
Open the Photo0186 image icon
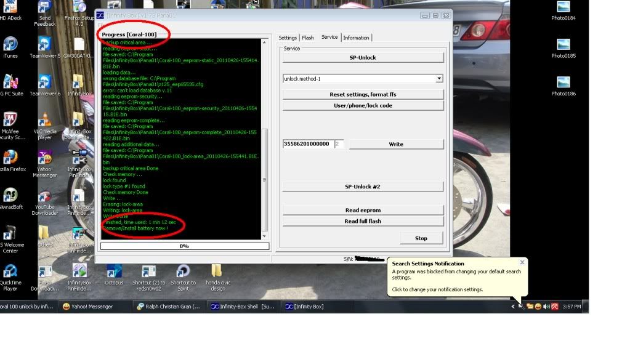(563, 85)
